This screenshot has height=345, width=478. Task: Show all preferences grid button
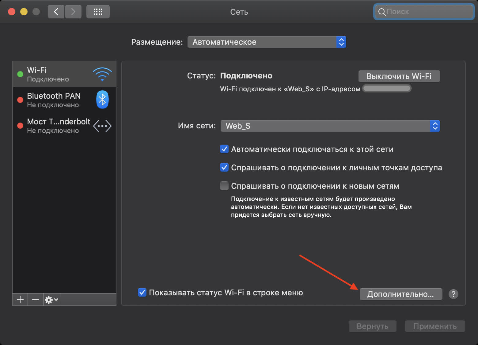tap(98, 12)
